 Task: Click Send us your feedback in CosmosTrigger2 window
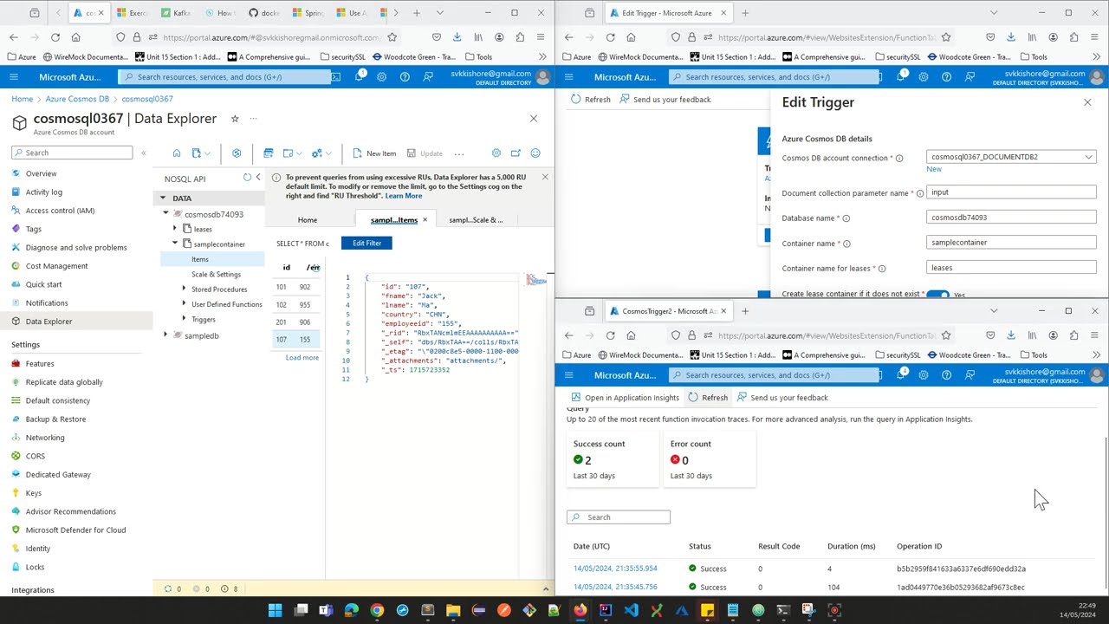pyautogui.click(x=782, y=398)
